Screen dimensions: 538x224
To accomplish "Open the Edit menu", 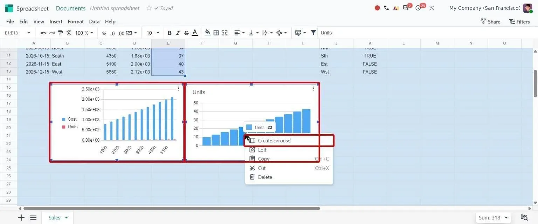I will 23,21.
